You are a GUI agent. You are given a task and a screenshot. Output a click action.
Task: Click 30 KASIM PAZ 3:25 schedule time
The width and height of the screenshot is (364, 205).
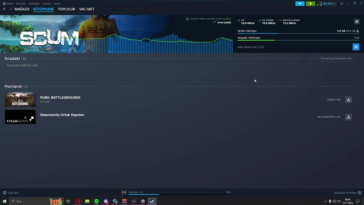point(329,117)
